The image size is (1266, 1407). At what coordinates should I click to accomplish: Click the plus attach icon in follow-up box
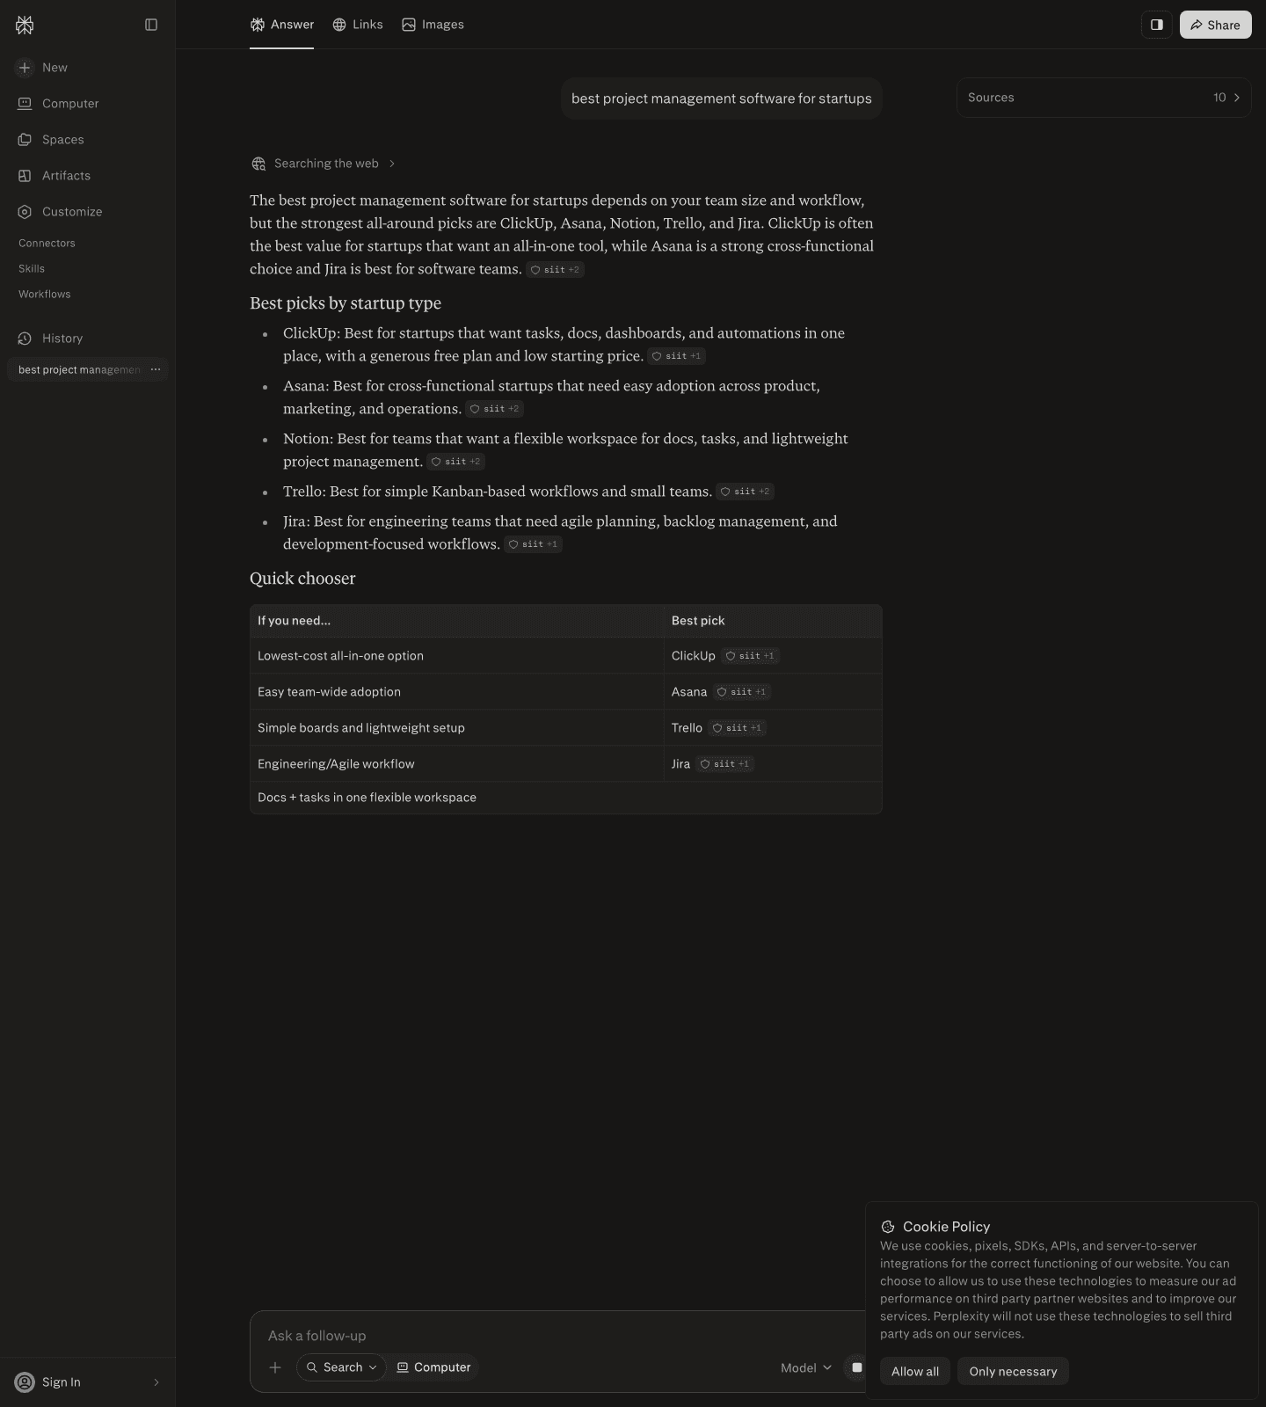coord(275,1367)
